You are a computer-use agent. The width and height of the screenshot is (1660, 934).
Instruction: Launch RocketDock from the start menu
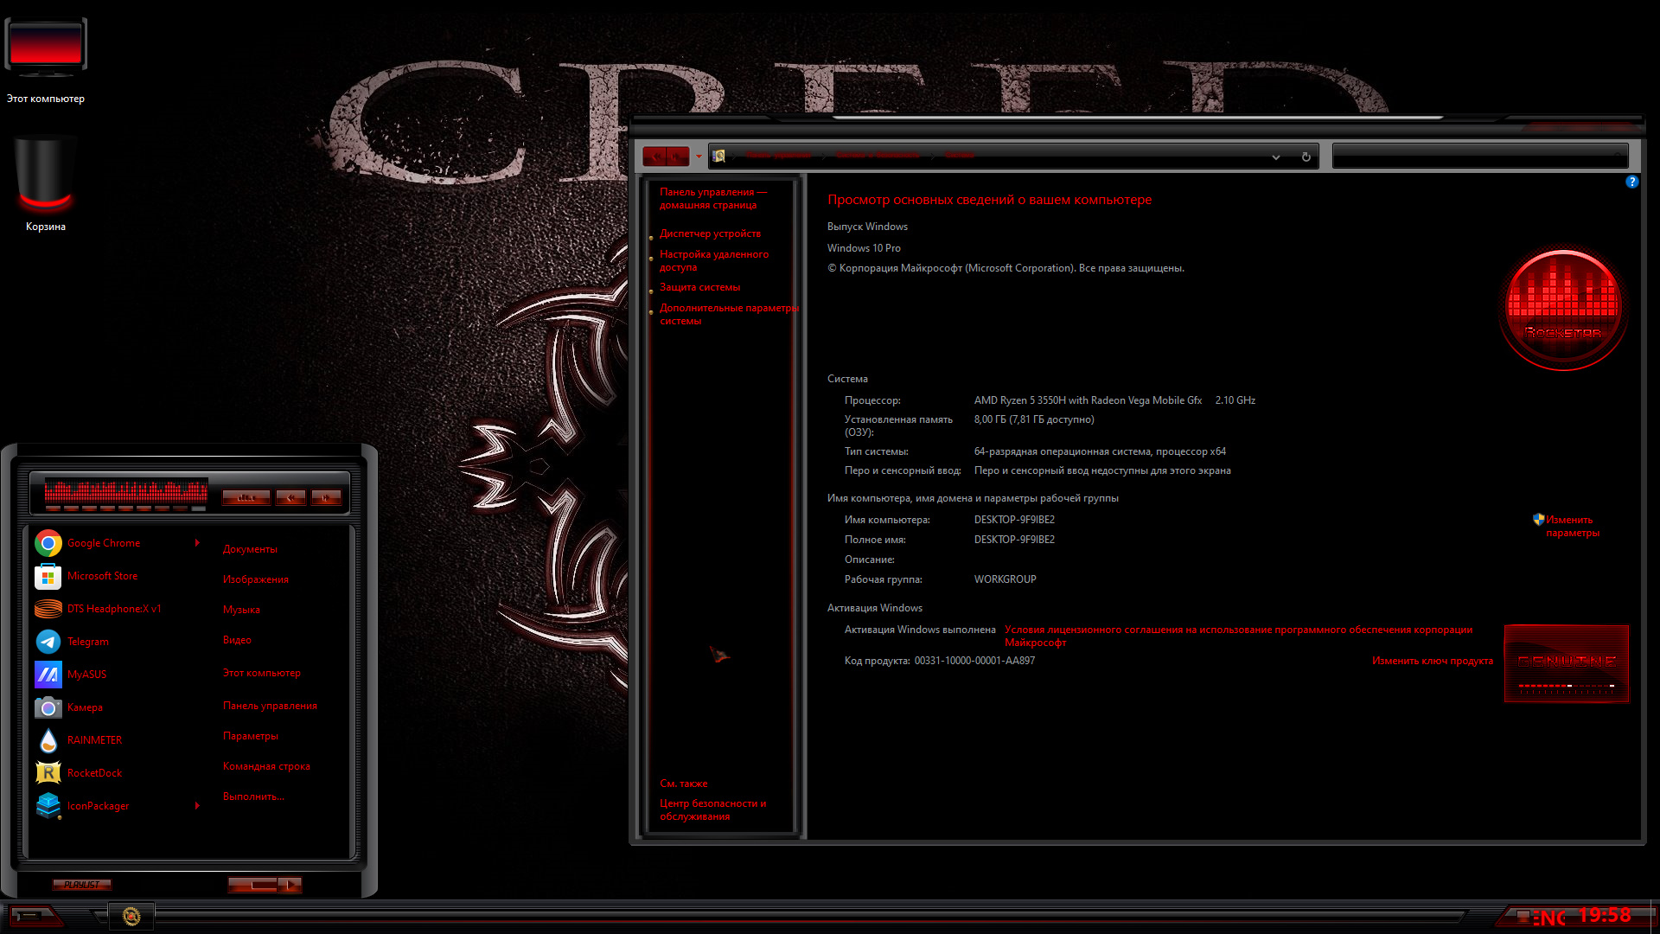(x=94, y=773)
